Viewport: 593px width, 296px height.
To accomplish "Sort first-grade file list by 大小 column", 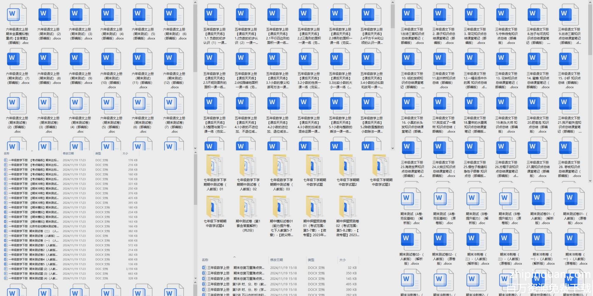I will (125, 153).
